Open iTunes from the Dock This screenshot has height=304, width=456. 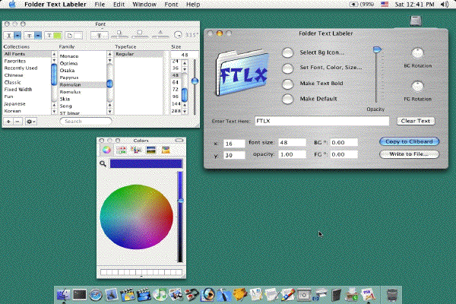click(160, 295)
